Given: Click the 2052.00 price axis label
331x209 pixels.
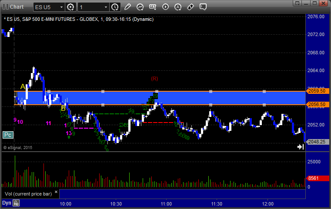Looking at the screenshot, I should coord(316,125).
